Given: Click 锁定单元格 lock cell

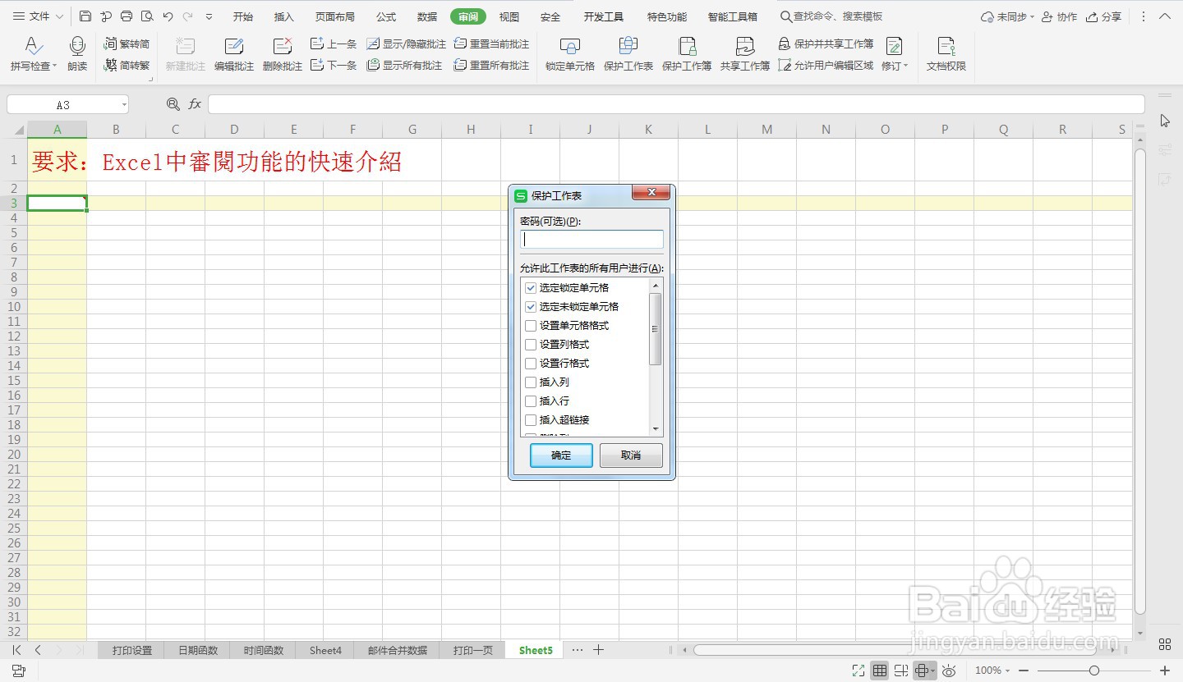Looking at the screenshot, I should 570,54.
